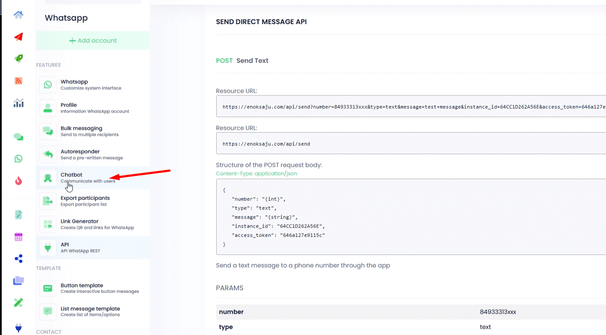Open the blue folders icon
Image resolution: width=606 pixels, height=335 pixels.
pyautogui.click(x=19, y=281)
